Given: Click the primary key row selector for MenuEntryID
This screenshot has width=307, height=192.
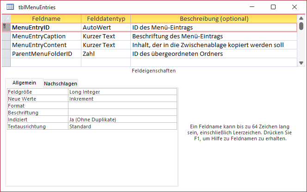Looking at the screenshot, I should tap(6, 28).
